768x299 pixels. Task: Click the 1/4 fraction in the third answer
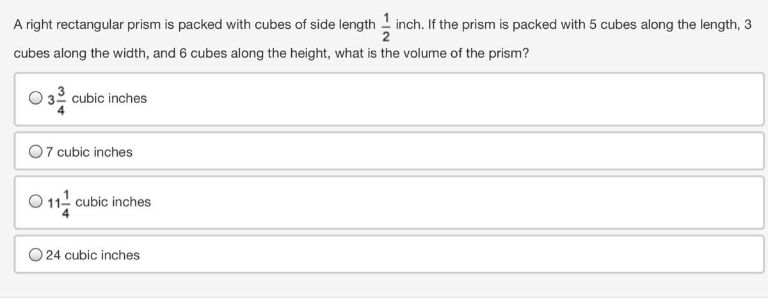(x=66, y=202)
